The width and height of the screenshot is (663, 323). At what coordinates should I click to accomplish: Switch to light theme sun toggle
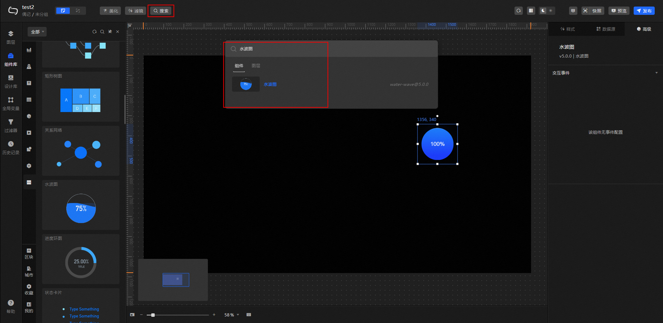pos(550,11)
